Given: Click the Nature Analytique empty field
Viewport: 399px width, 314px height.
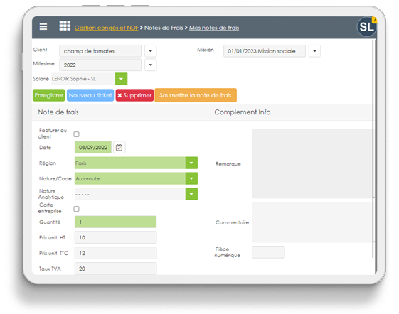Looking at the screenshot, I should 130,194.
